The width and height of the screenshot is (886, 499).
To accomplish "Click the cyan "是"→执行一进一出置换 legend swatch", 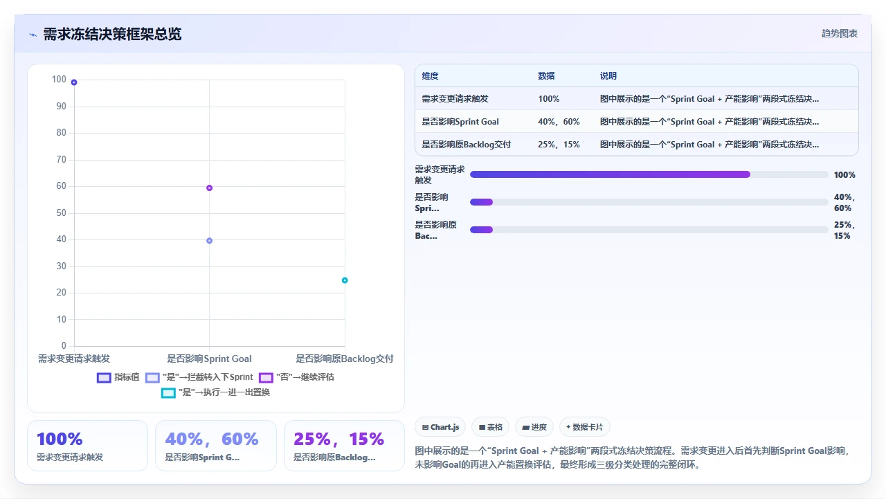I will (169, 392).
